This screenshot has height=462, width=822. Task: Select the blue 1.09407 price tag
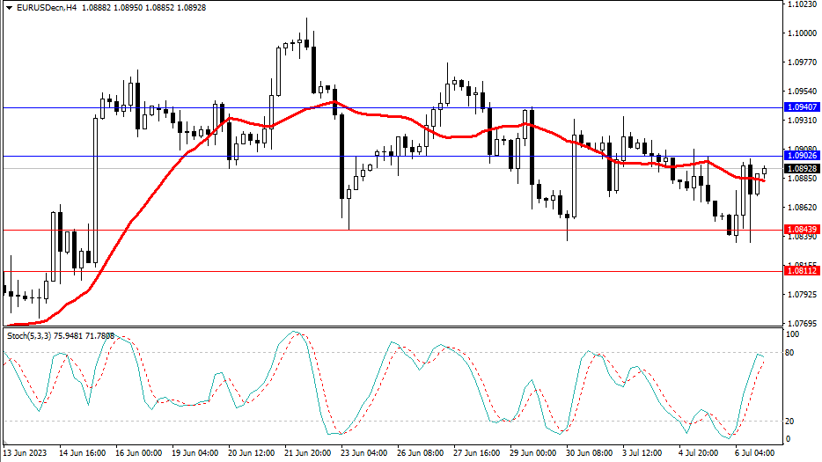[x=802, y=107]
